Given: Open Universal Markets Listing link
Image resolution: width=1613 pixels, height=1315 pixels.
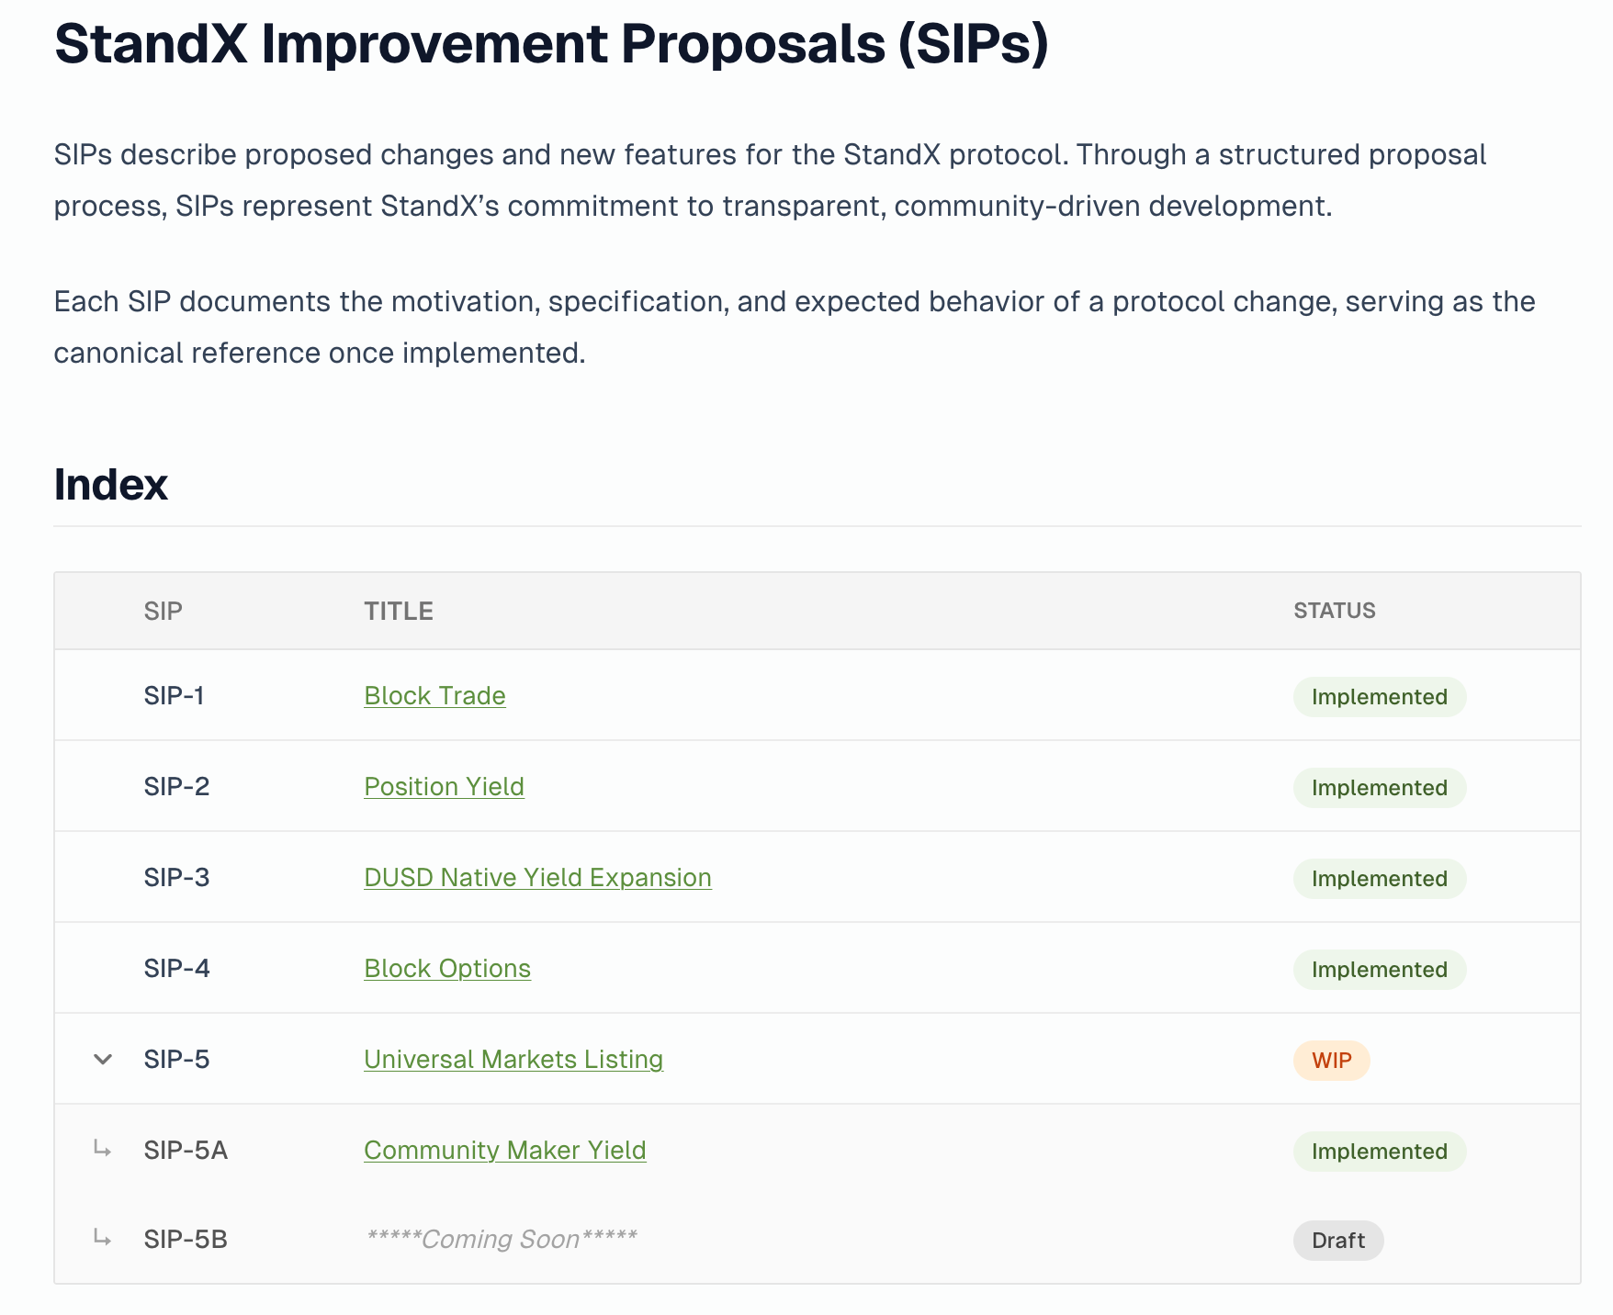Looking at the screenshot, I should 513,1059.
